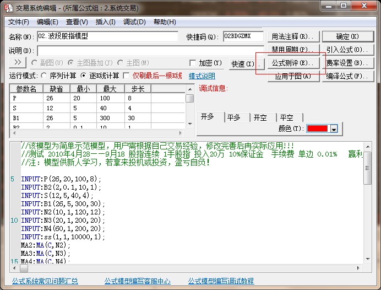Click the 名称 input field
The height and width of the screenshot is (290, 381).
(x=108, y=36)
